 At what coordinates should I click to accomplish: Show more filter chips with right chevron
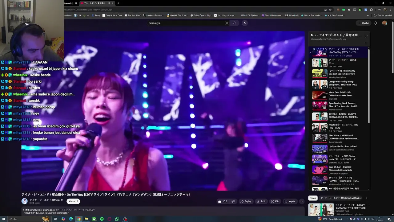coord(366,198)
